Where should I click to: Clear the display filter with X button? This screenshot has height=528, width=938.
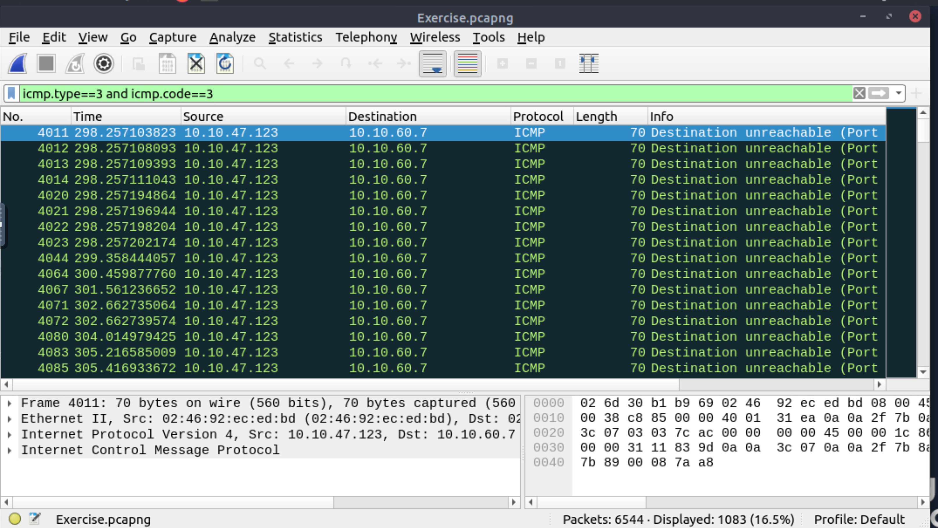pos(859,94)
